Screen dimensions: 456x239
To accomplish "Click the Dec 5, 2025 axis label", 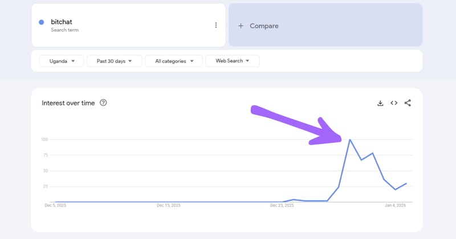I will (x=55, y=205).
